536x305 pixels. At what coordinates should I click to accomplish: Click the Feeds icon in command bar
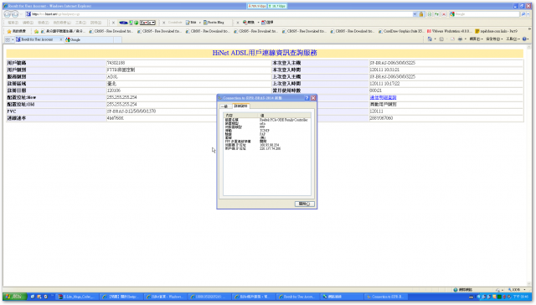(441, 39)
